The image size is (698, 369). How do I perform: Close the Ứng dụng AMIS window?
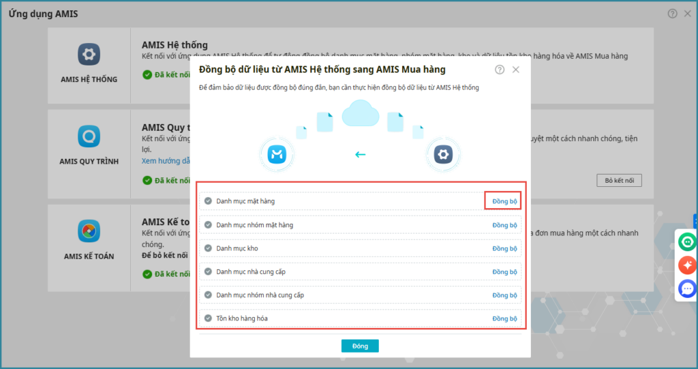pyautogui.click(x=688, y=14)
